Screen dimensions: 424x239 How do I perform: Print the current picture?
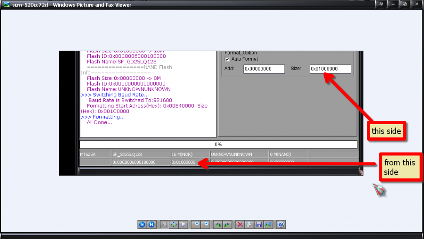[x=249, y=225]
